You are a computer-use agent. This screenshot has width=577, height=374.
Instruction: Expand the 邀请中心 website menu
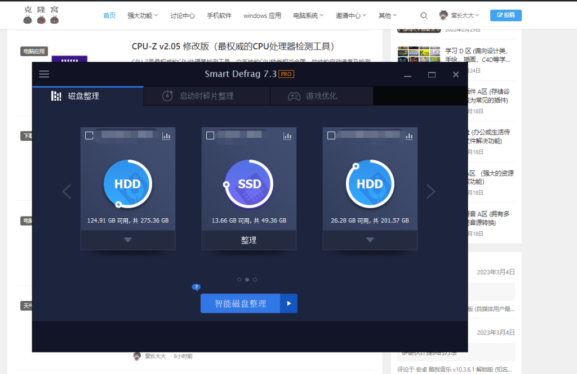click(350, 15)
